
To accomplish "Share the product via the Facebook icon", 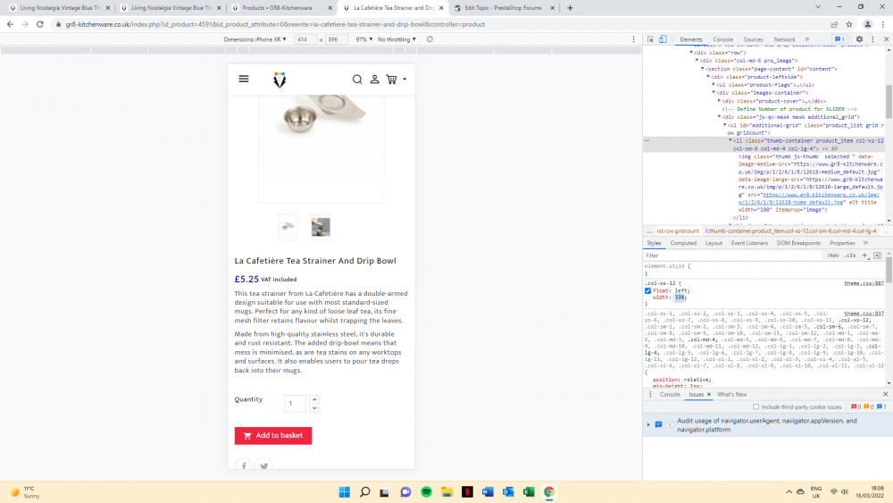I will coord(244,465).
